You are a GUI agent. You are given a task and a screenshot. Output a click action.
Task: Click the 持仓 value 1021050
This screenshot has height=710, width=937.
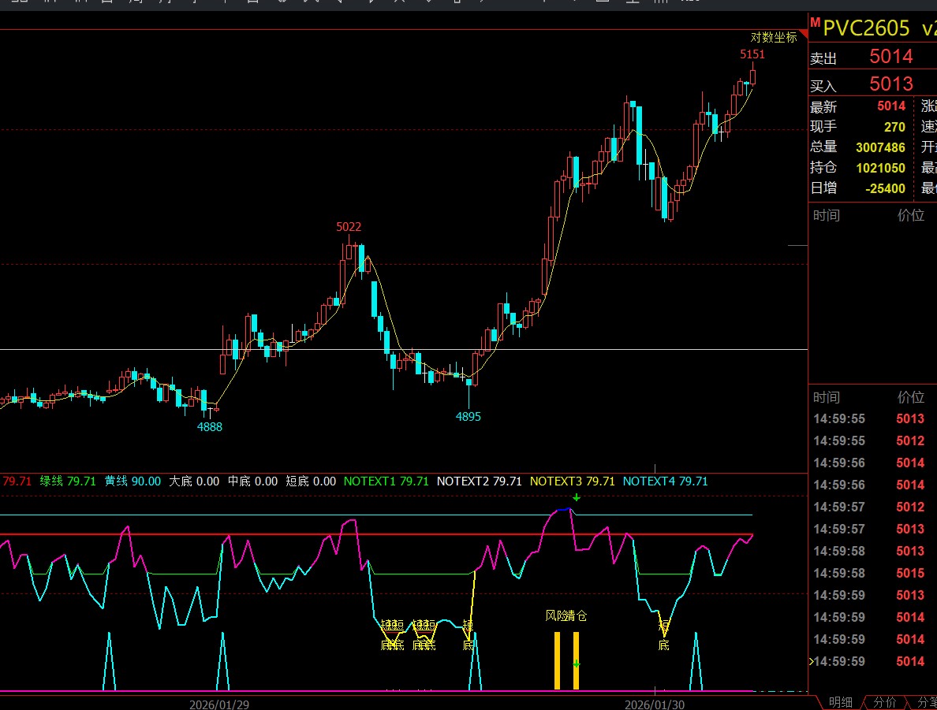tap(880, 167)
